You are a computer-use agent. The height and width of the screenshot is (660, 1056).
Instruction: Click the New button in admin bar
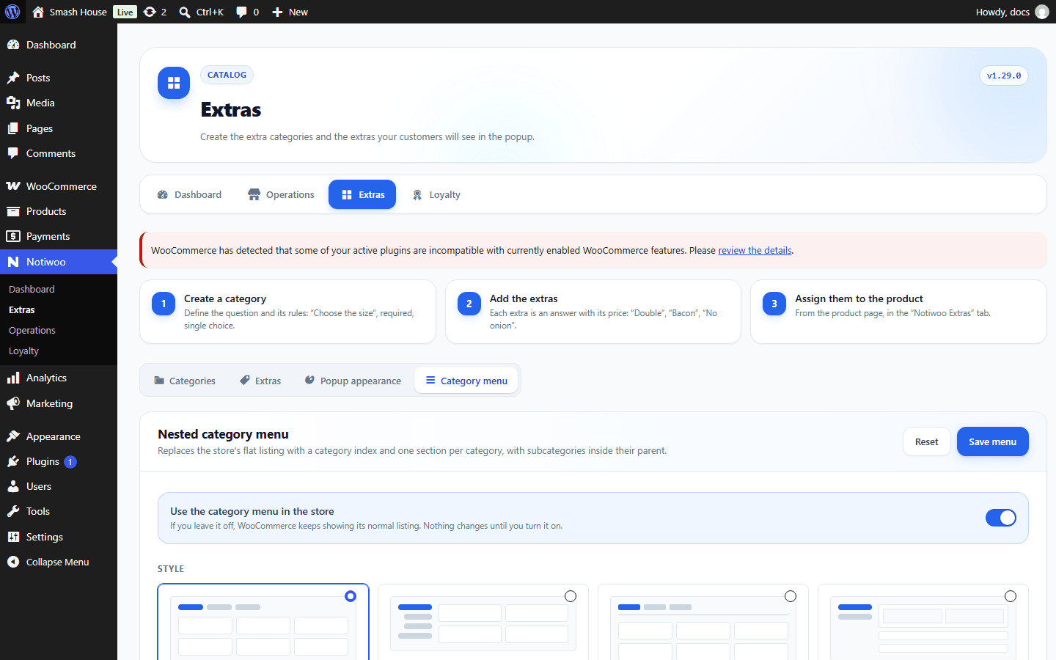[290, 12]
